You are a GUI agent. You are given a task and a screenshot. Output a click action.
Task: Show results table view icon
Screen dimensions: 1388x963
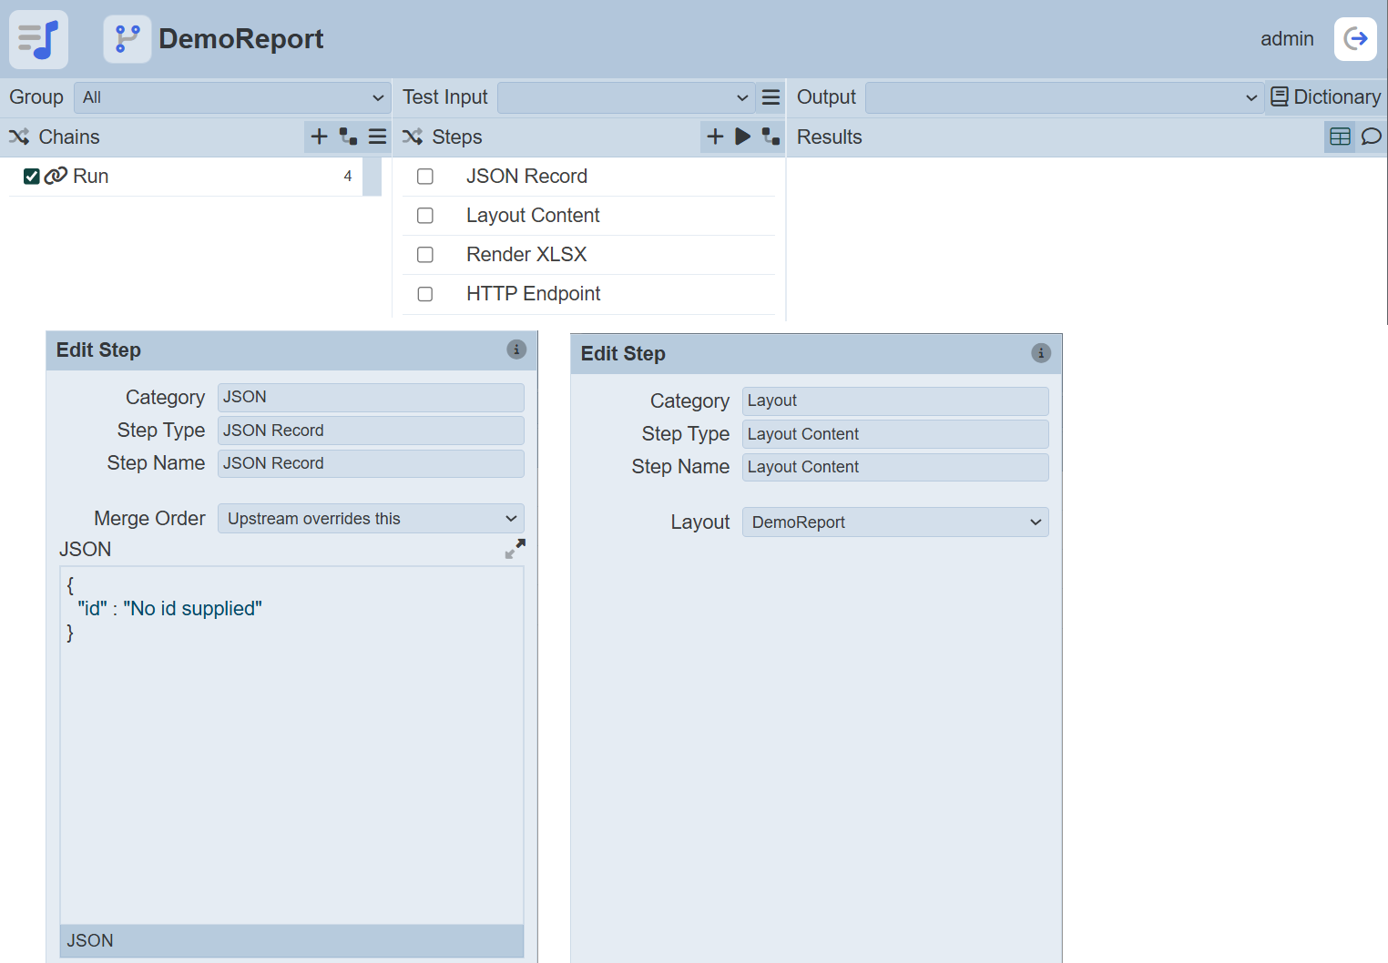(x=1340, y=137)
